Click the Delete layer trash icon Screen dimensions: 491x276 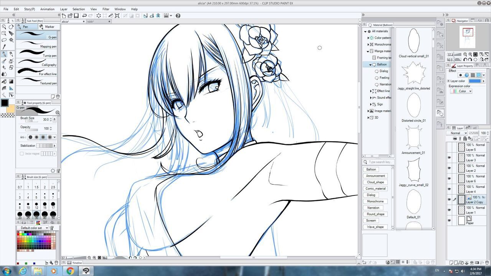click(x=486, y=262)
